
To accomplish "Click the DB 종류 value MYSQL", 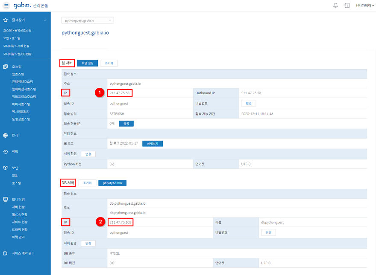I will [115, 253].
